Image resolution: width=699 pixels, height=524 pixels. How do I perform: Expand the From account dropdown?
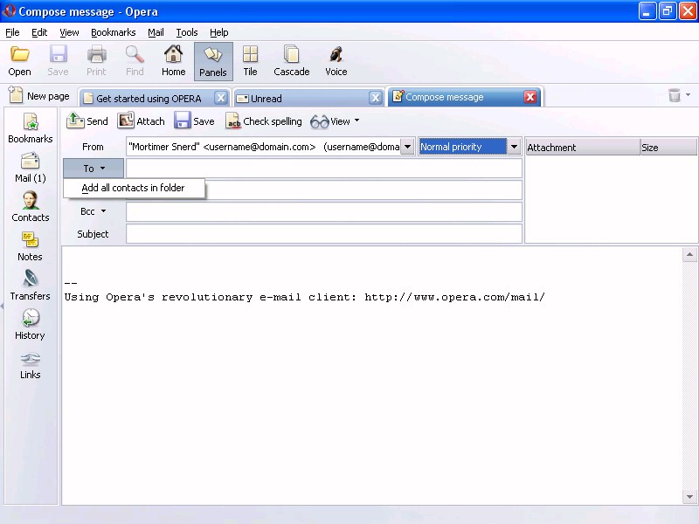point(407,147)
